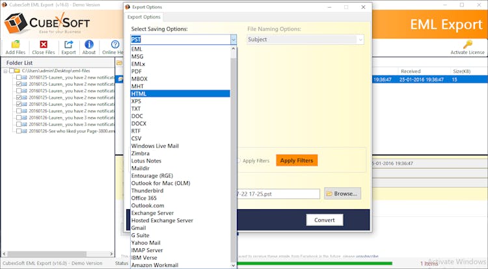Click the dropdown list scrollbar up arrow

coord(234,49)
